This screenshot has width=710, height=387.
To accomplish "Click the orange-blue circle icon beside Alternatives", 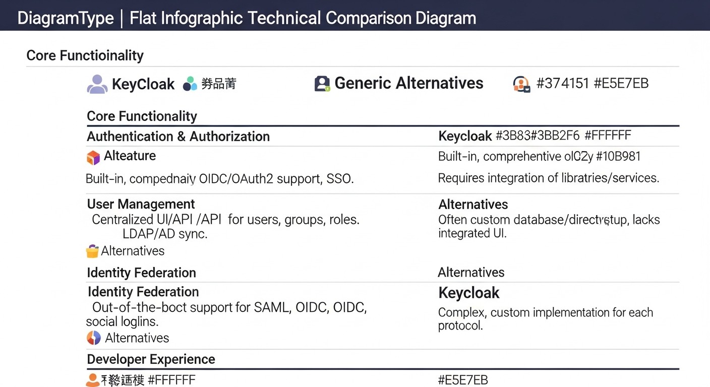I will click(x=94, y=338).
